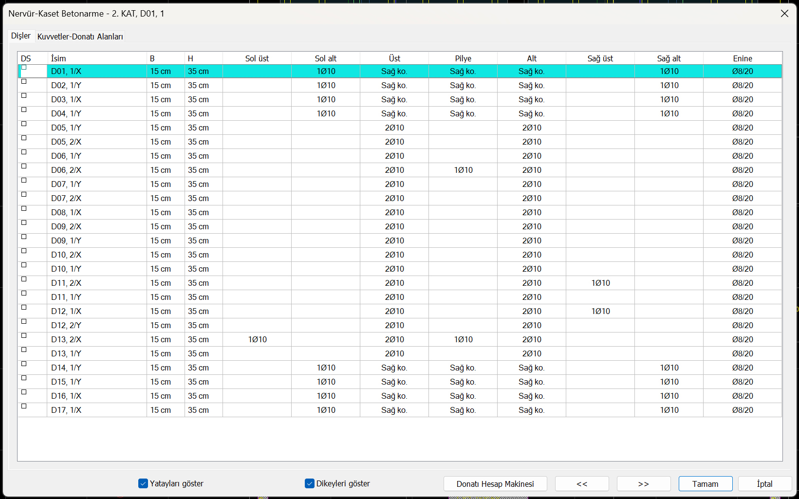This screenshot has width=799, height=499.
Task: Click Pilye cell 1Ø10 in row D06, 2/X
Action: pos(463,170)
